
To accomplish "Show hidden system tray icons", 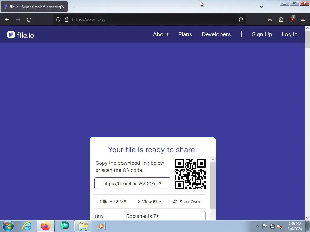I will (257, 226).
